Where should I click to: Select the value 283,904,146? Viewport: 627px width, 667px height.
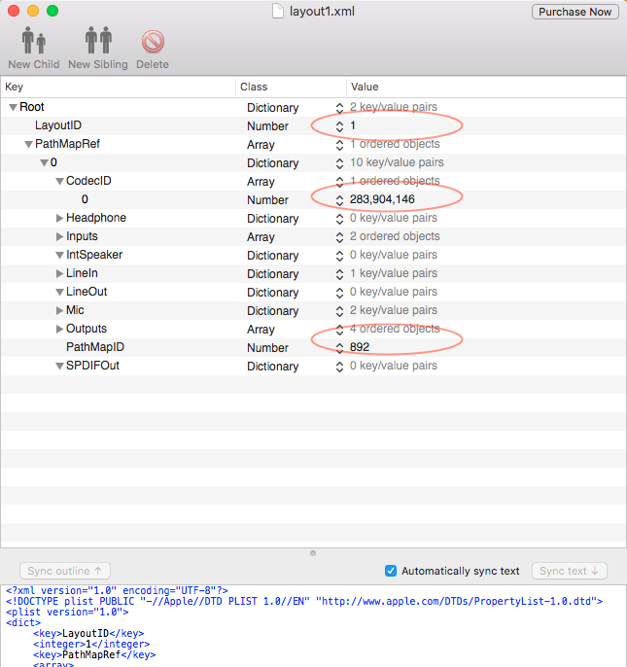pos(382,199)
